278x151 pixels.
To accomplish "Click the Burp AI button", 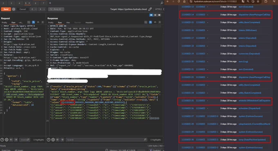I will point(56,9).
